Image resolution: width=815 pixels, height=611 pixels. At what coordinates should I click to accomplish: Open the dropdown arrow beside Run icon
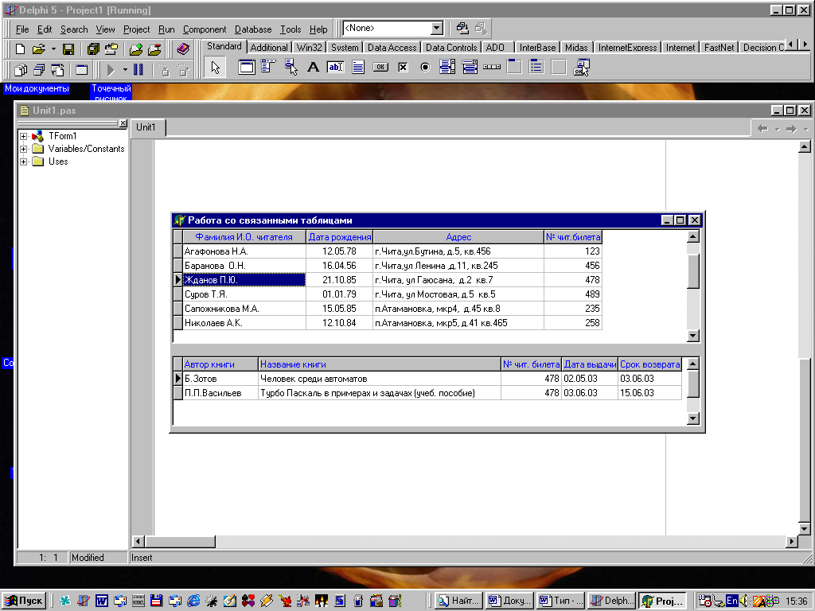125,69
